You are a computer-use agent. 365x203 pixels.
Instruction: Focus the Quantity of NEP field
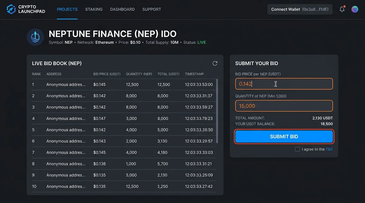(284, 106)
